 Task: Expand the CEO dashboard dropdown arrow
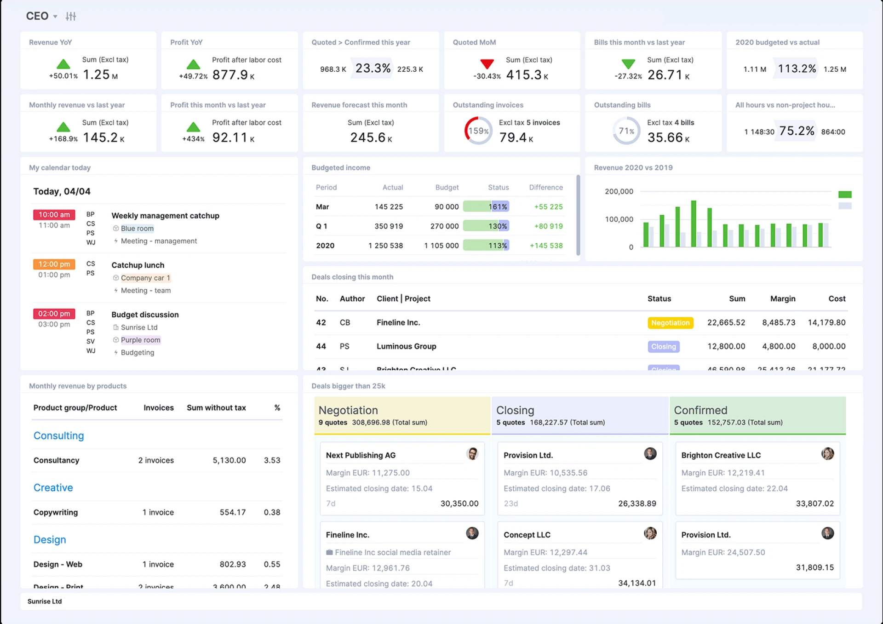pyautogui.click(x=55, y=17)
